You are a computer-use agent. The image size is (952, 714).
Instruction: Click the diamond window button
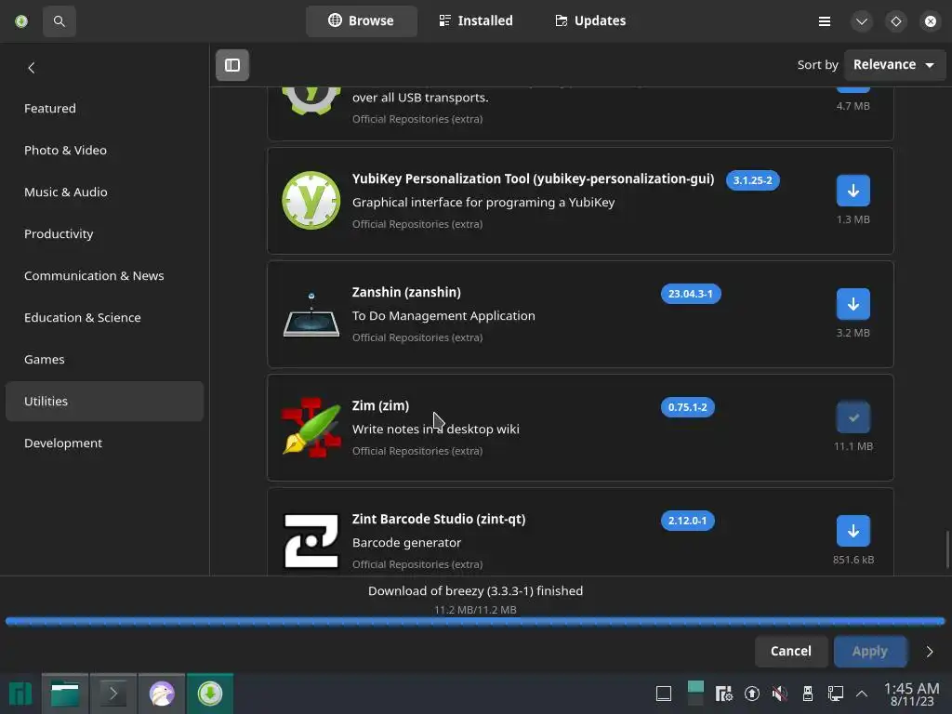coord(895,21)
